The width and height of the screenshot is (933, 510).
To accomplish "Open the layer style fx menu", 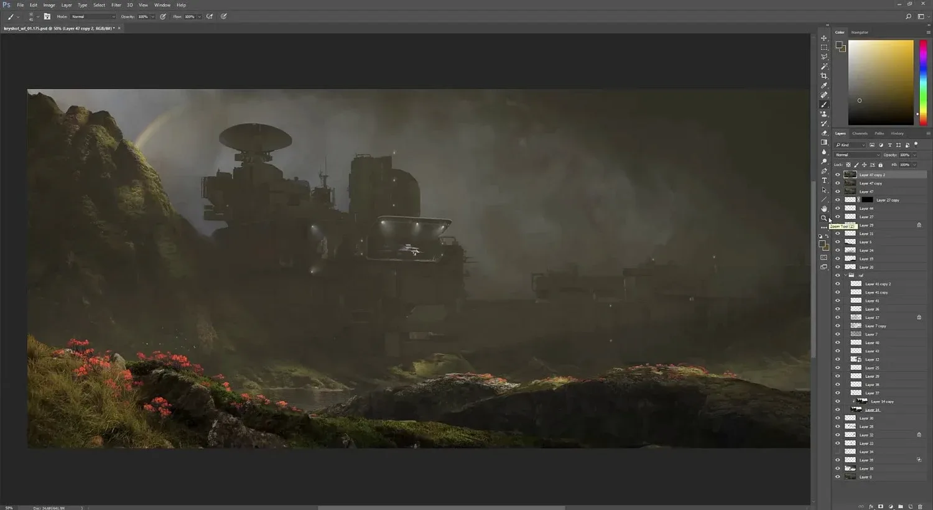I will [x=871, y=507].
